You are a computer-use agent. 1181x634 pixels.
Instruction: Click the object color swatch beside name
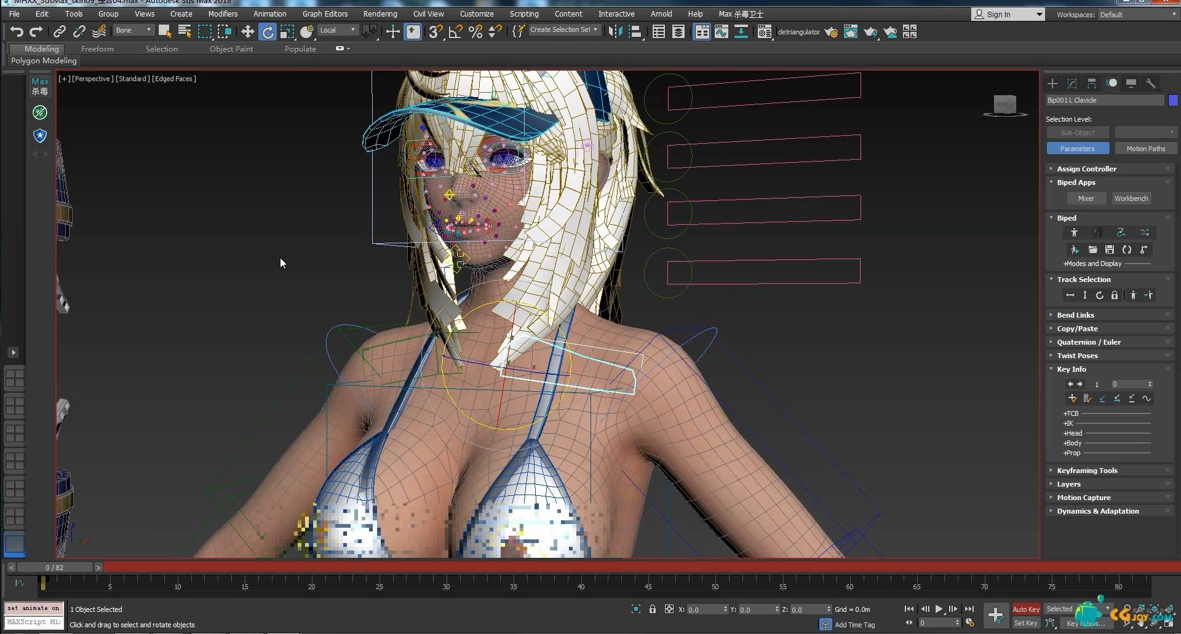pyautogui.click(x=1174, y=100)
